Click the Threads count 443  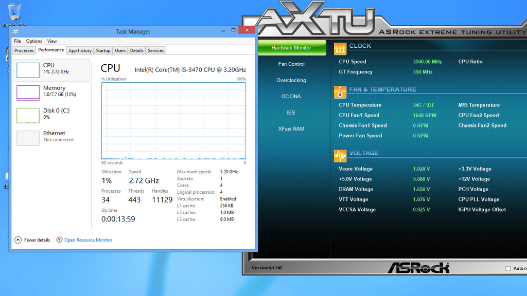tap(134, 200)
